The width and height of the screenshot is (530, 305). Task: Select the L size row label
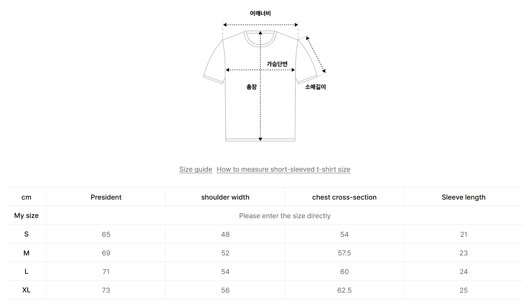pyautogui.click(x=26, y=271)
